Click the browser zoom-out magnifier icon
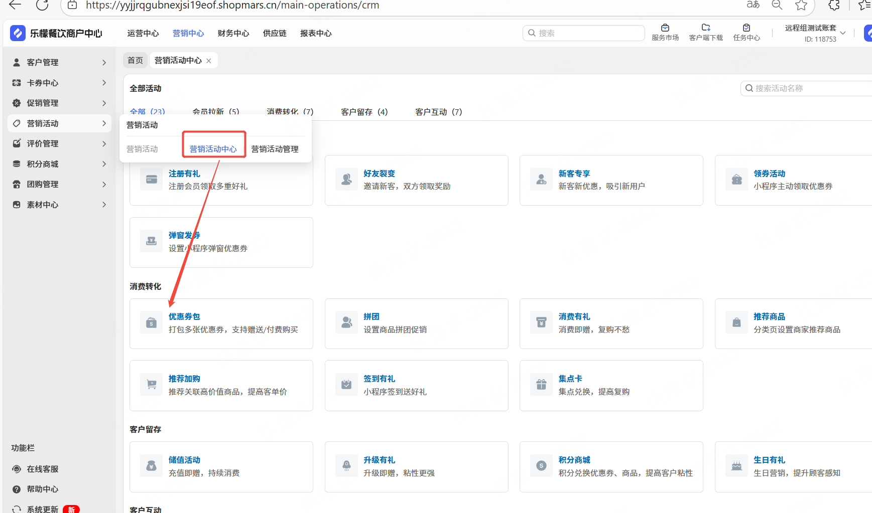The width and height of the screenshot is (872, 513). coord(777,5)
